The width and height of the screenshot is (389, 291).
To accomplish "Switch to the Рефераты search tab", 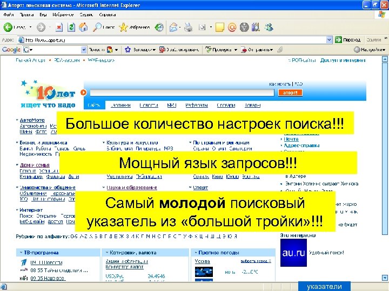I will coord(197,105).
